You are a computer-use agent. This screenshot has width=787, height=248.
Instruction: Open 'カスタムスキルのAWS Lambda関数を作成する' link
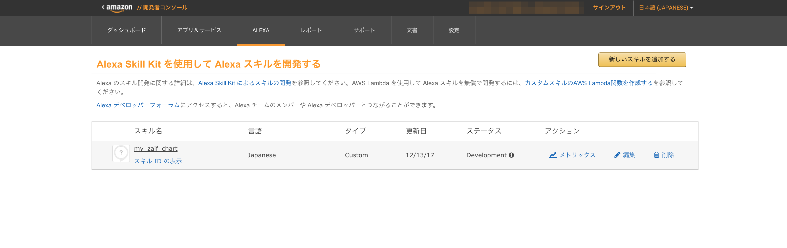tap(589, 83)
